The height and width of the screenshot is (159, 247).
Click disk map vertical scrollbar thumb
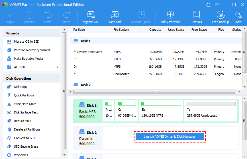coord(244,121)
